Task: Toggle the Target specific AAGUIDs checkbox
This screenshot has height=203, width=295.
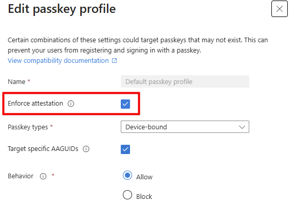Action: (125, 149)
